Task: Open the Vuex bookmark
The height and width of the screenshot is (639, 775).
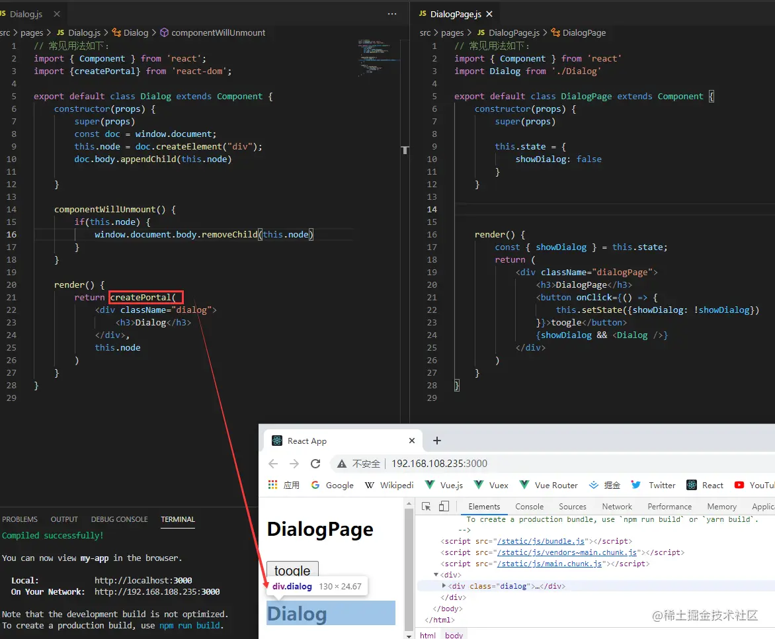Action: 491,485
